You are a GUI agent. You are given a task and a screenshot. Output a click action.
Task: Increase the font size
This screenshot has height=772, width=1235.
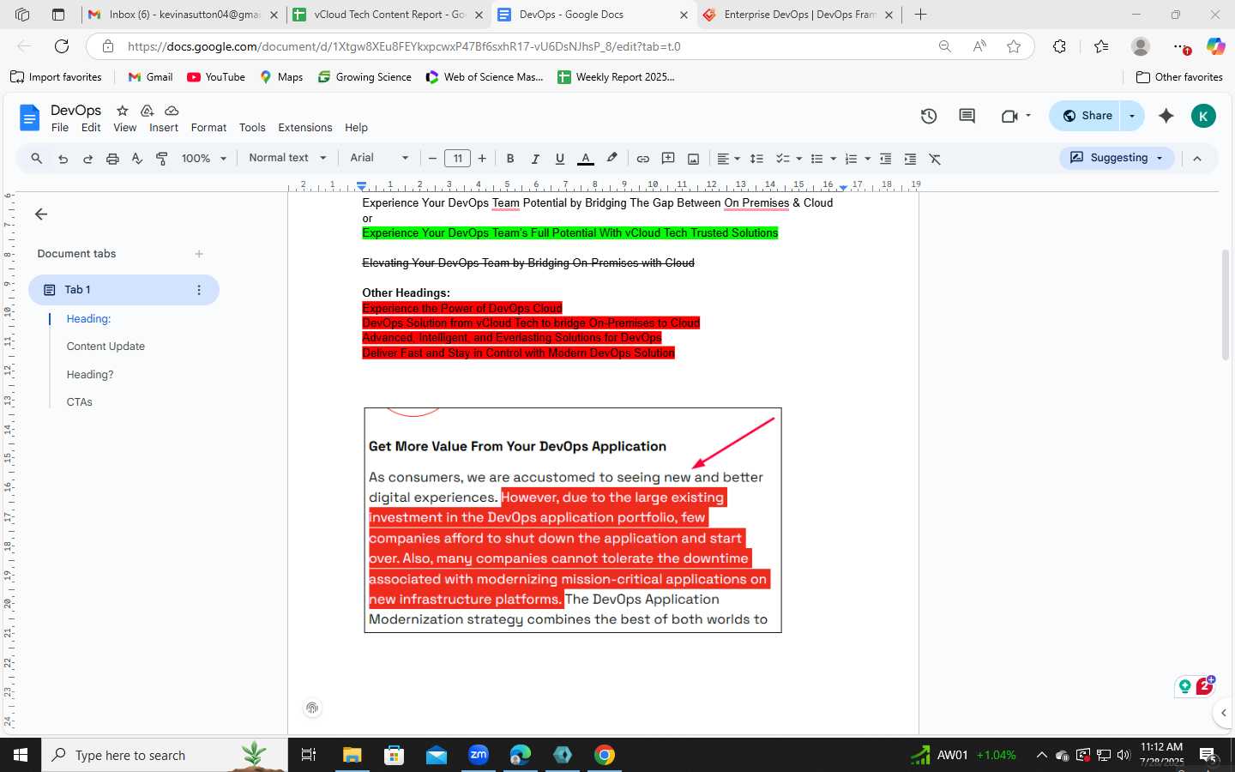coord(482,159)
